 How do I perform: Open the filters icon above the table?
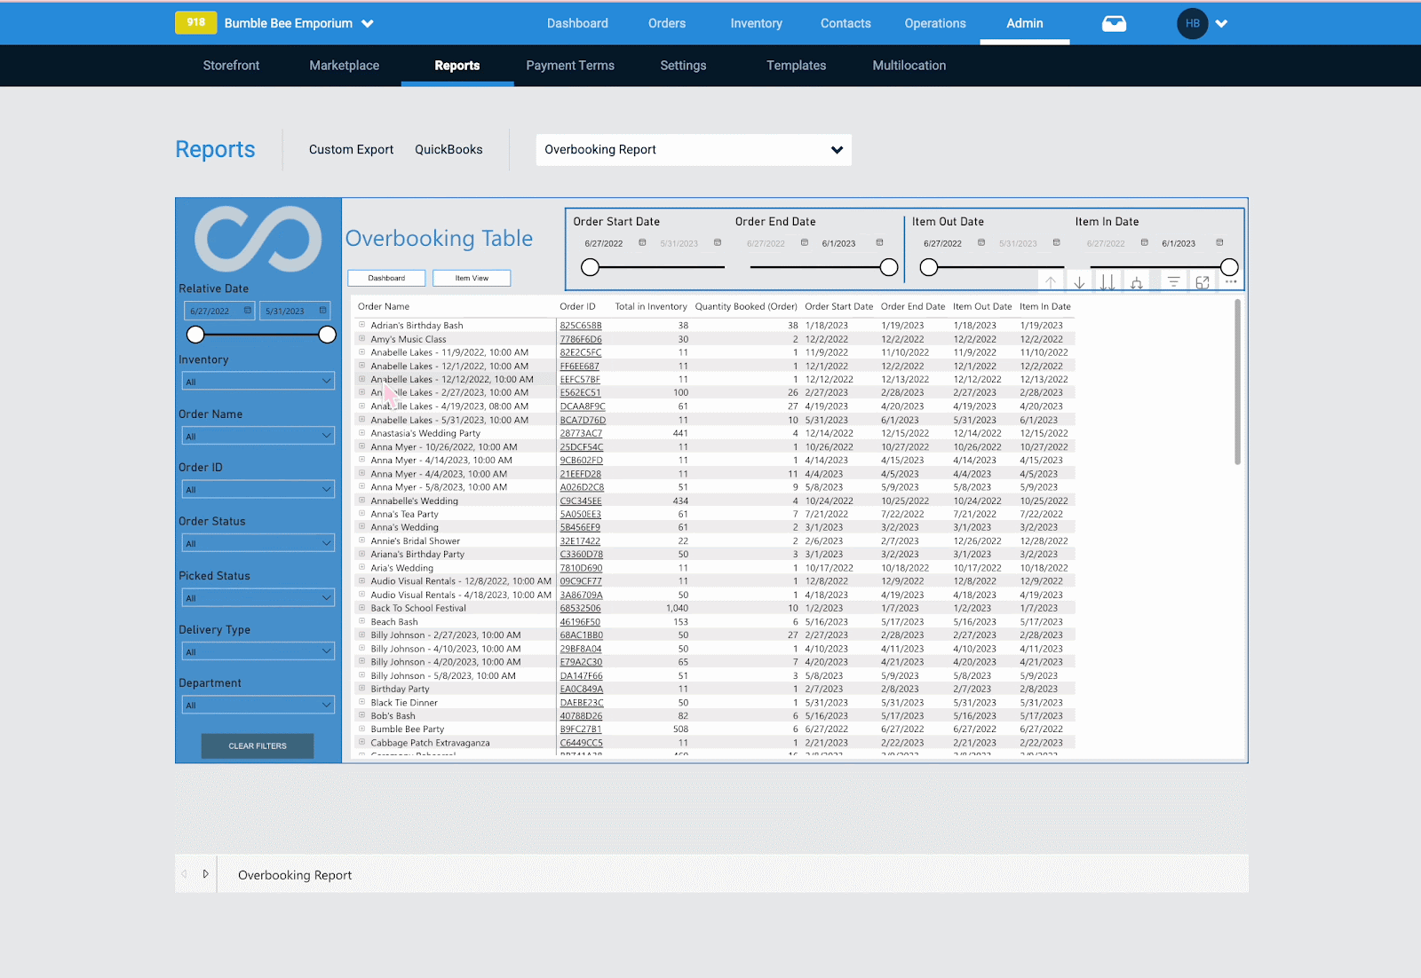tap(1174, 281)
